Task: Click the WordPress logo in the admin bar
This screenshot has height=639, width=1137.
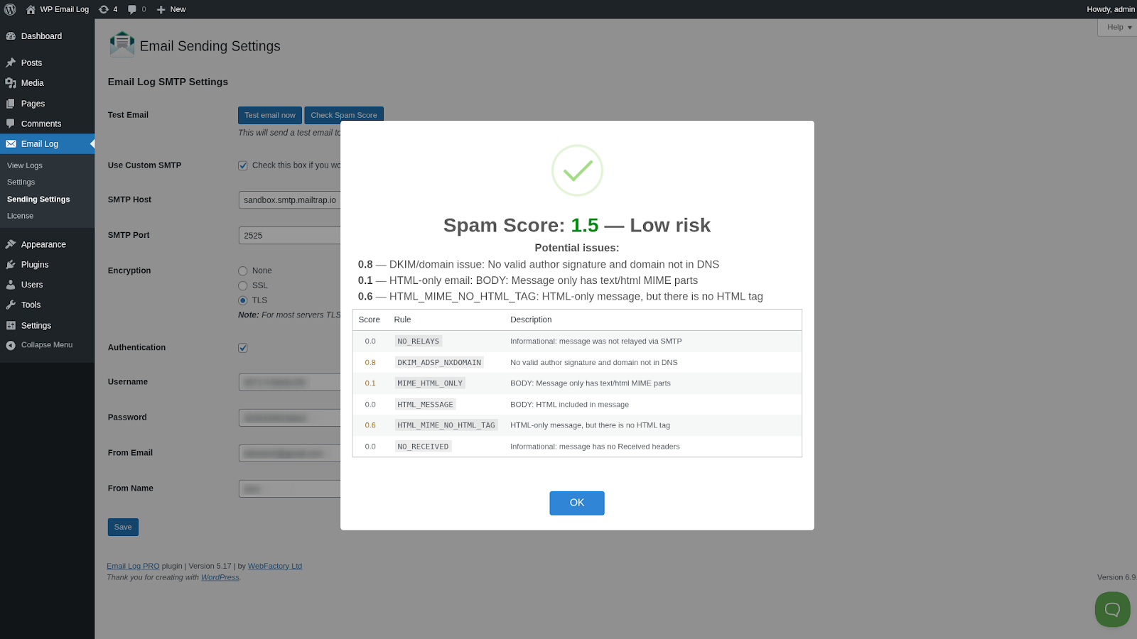Action: pyautogui.click(x=10, y=9)
